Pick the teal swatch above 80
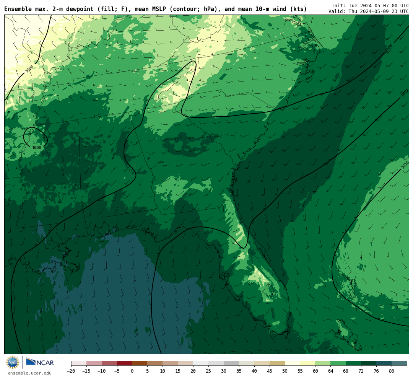413x378 pixels. [x=399, y=363]
